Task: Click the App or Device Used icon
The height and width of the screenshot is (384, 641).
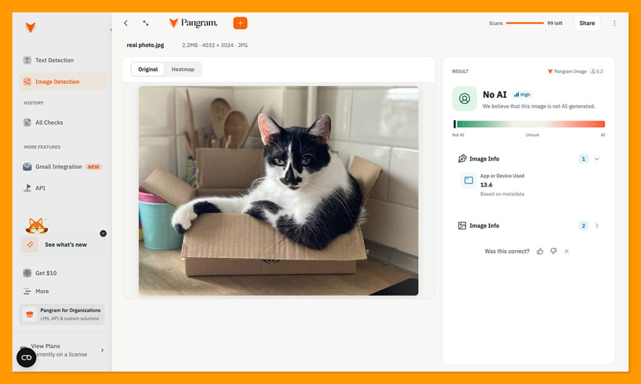Action: [x=468, y=180]
